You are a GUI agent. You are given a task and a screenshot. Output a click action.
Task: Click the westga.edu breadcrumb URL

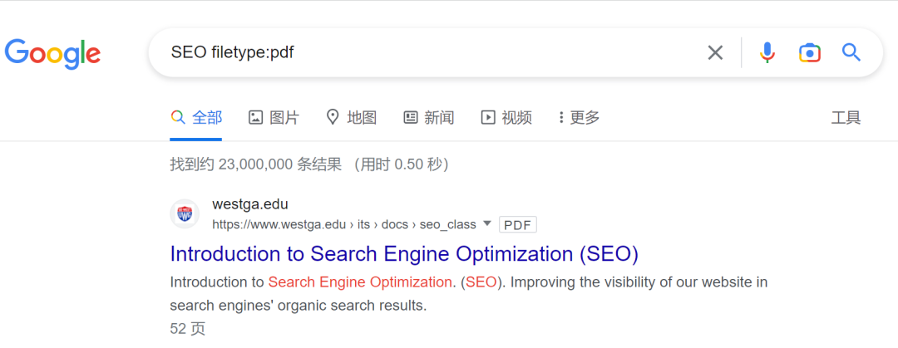coord(343,224)
